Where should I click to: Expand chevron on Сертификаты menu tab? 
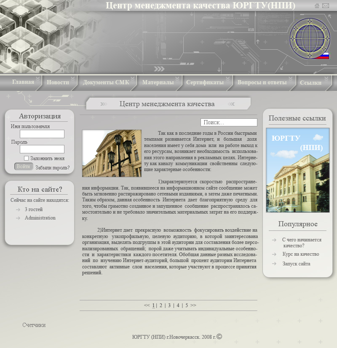[227, 79]
